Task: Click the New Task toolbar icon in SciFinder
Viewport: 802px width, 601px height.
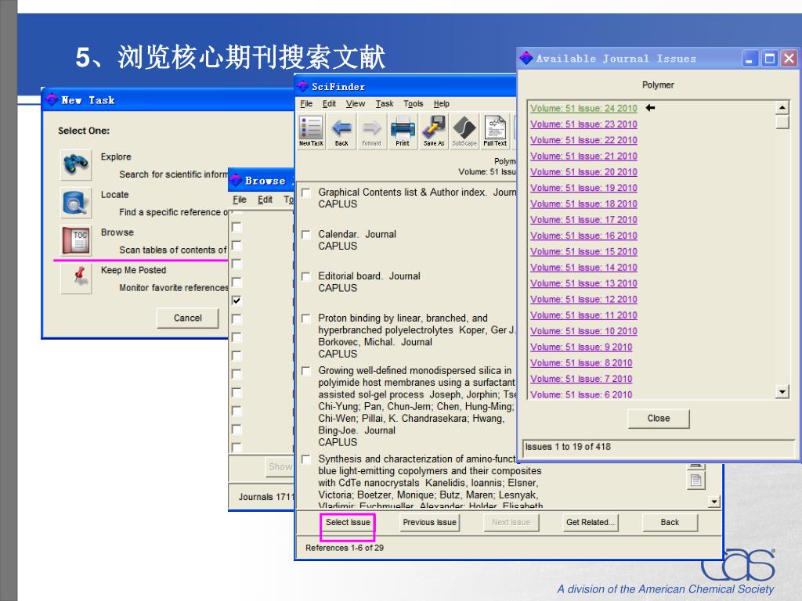Action: (311, 131)
